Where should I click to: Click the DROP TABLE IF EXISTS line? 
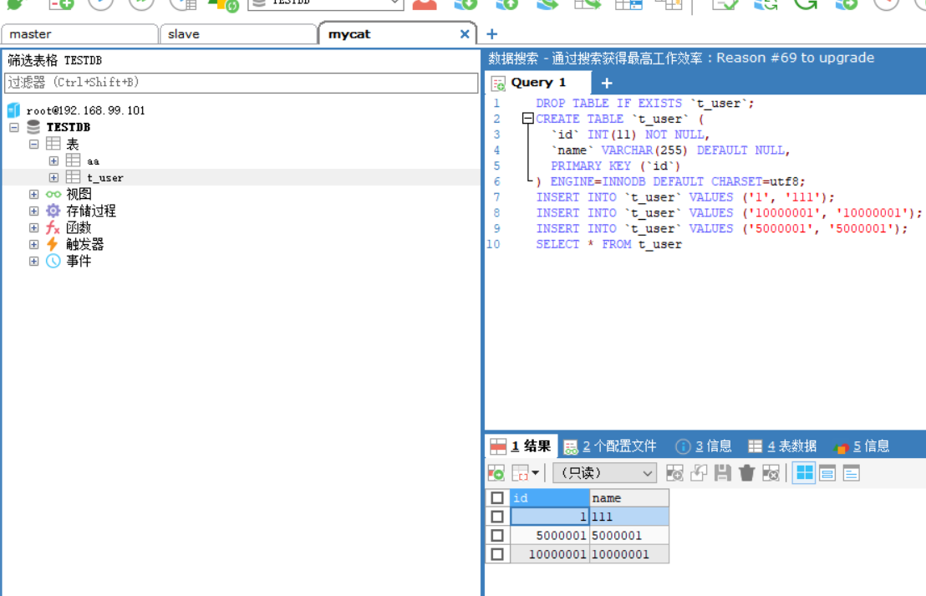point(644,104)
